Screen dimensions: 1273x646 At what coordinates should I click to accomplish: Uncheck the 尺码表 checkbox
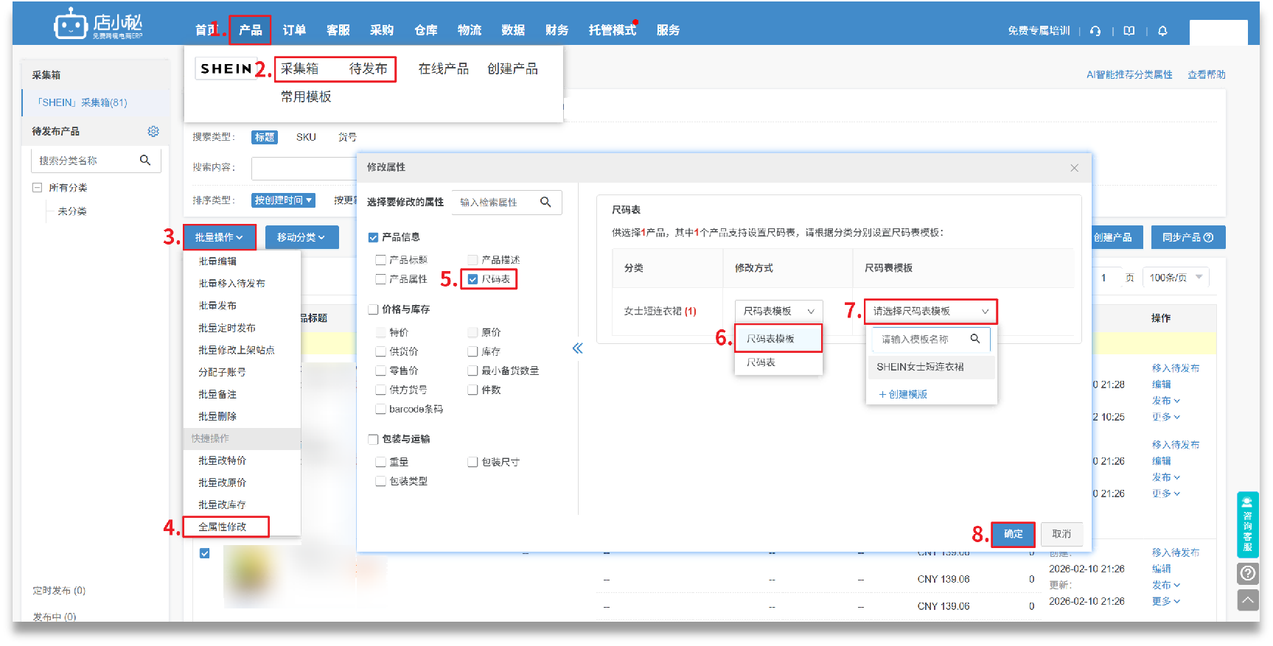[473, 279]
